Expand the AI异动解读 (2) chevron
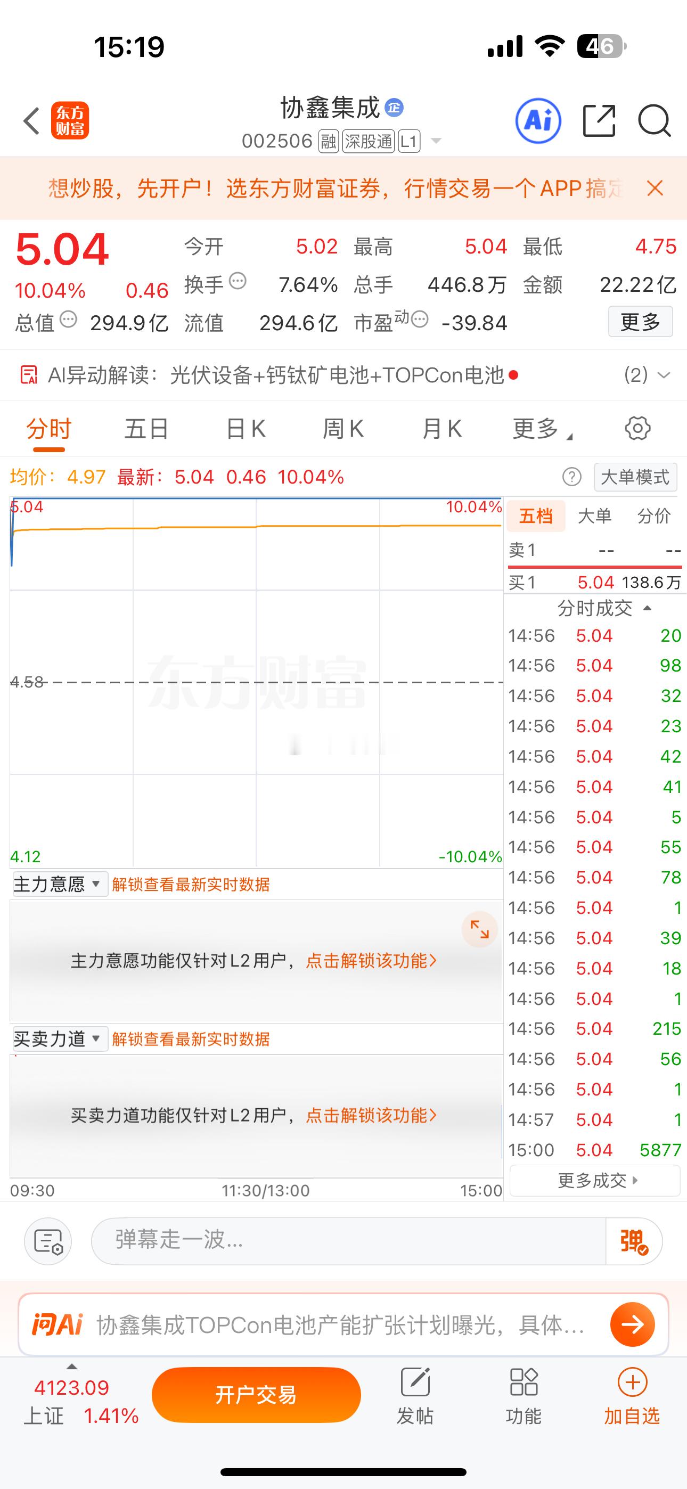This screenshot has width=687, height=1489. (x=665, y=375)
